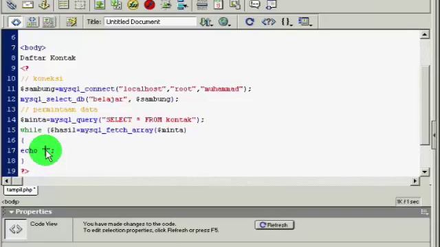Click the Code View icon in Properties
440x247 pixels.
pyautogui.click(x=16, y=229)
